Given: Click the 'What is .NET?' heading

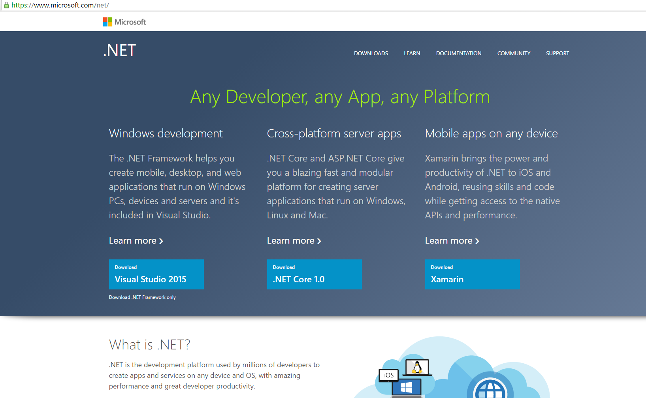Looking at the screenshot, I should 149,345.
